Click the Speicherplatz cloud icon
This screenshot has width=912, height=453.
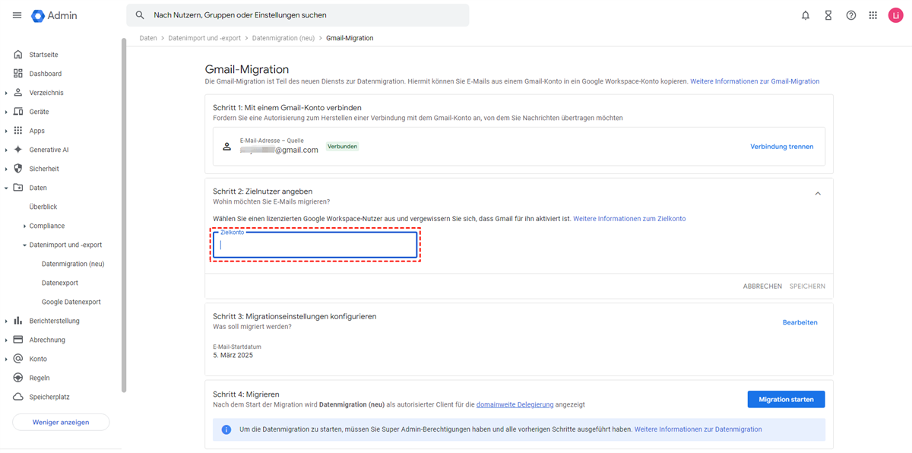point(18,397)
